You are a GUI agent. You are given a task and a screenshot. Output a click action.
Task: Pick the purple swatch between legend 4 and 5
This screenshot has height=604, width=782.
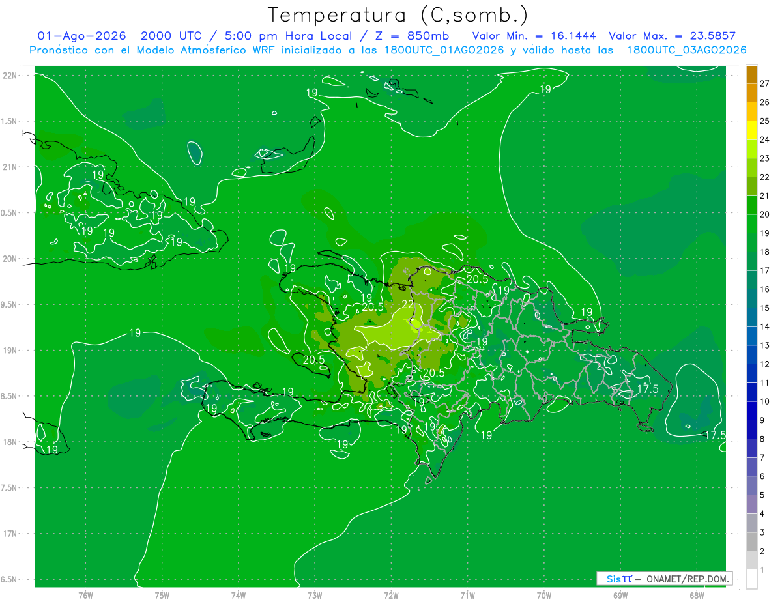click(x=751, y=504)
